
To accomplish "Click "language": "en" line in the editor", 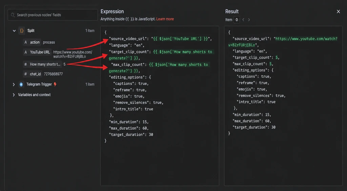I will coord(127,45).
